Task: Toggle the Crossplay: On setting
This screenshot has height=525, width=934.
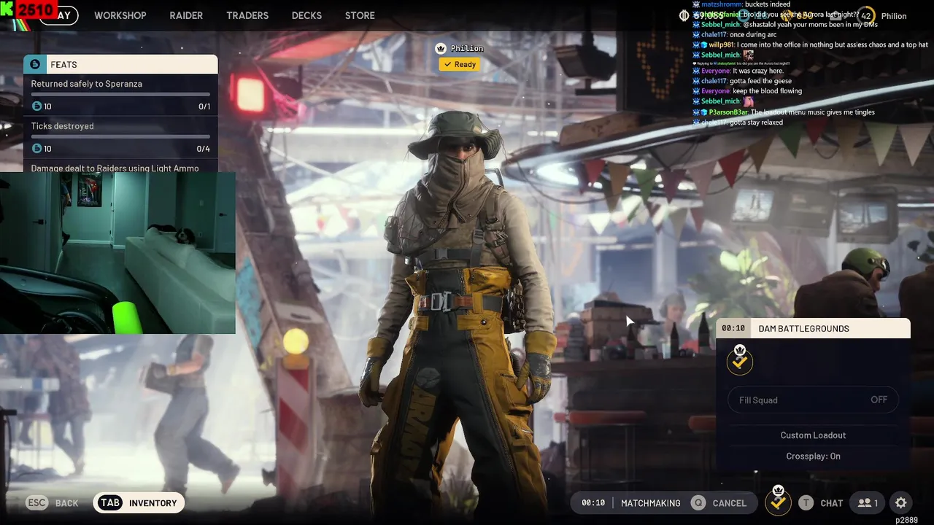Action: [813, 456]
